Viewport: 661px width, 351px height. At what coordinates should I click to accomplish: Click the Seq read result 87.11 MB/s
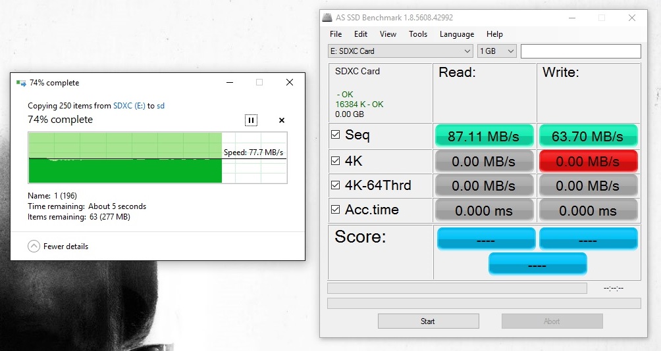tap(484, 136)
